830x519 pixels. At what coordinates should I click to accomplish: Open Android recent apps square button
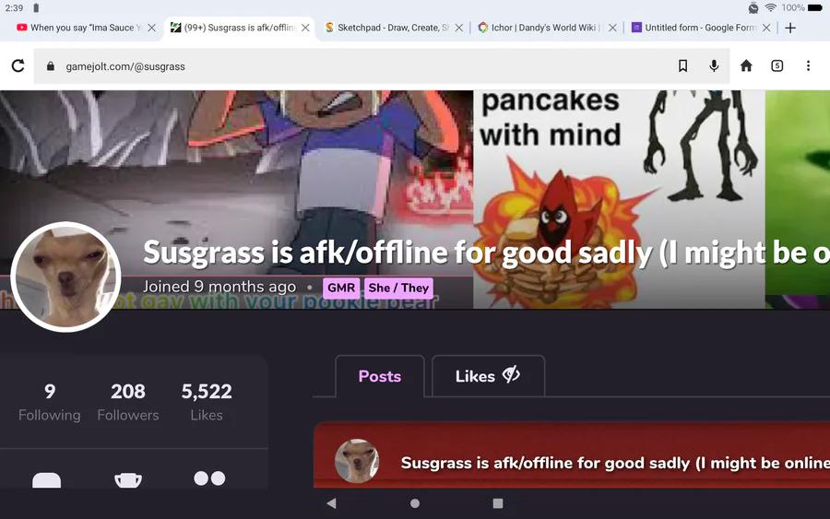coord(498,503)
